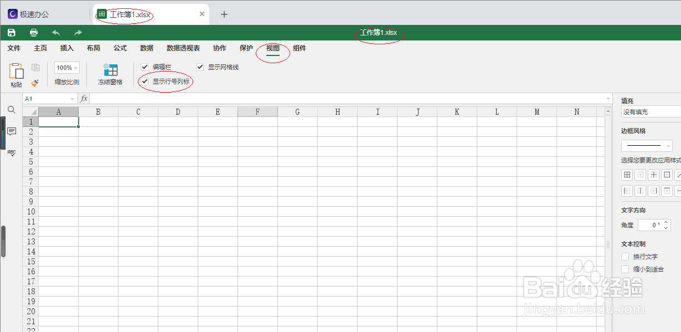Uncheck the 编辑栏 checkbox
The width and height of the screenshot is (681, 332).
pos(145,67)
